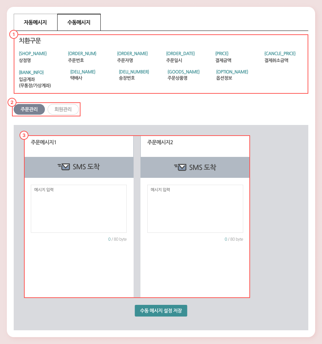Pick the {DELI_NAME} substitution code
Image resolution: width=322 pixels, height=344 pixels.
(x=83, y=72)
